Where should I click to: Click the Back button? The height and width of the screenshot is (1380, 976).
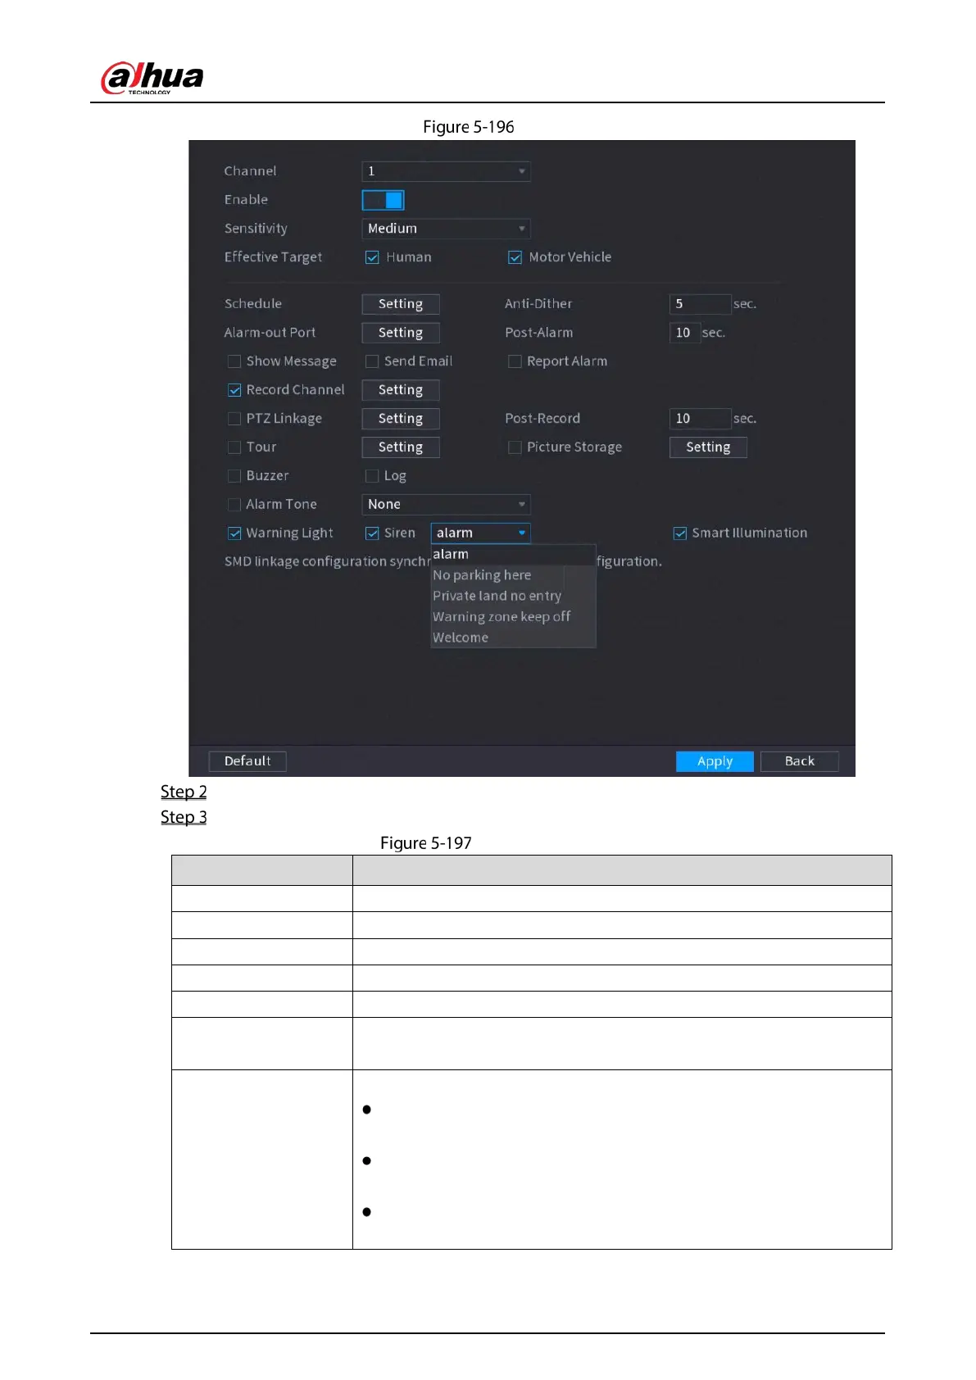(800, 761)
